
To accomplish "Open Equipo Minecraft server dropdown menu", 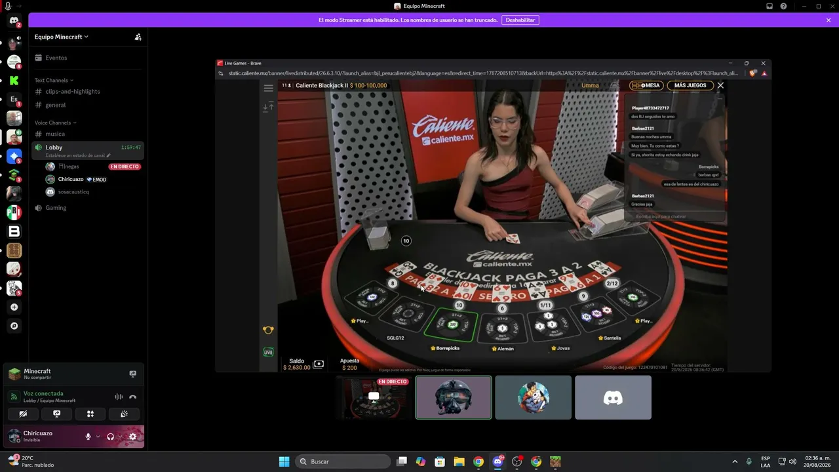I will coord(62,37).
